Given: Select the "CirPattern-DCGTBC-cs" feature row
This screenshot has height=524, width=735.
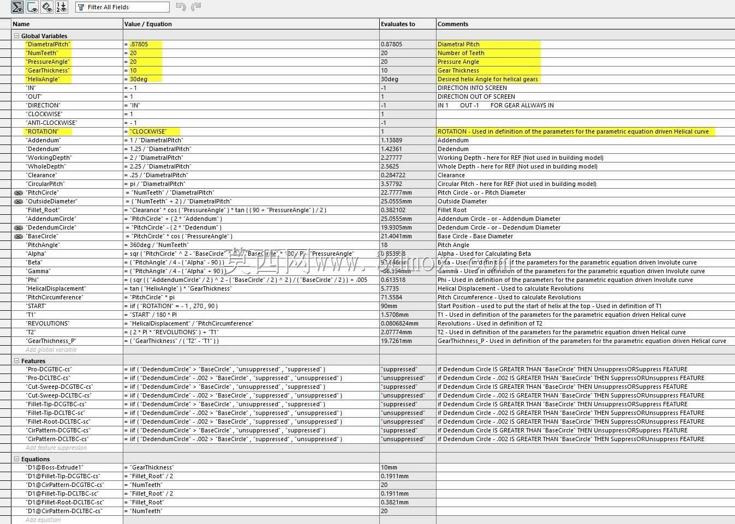Looking at the screenshot, I should (x=57, y=431).
